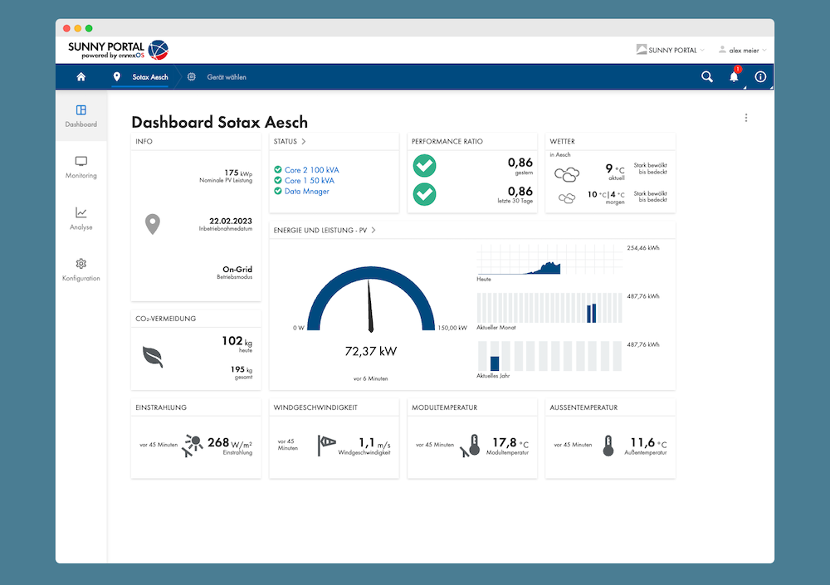Click the CO2 leaf icon
The image size is (830, 585).
tap(153, 357)
